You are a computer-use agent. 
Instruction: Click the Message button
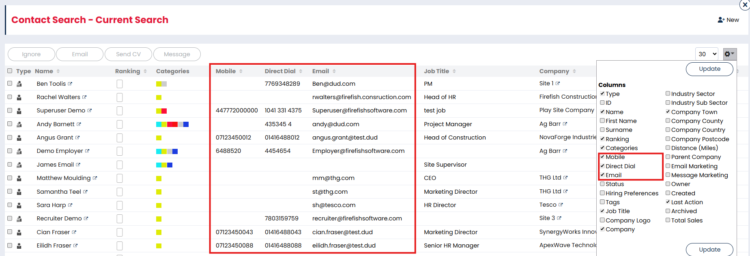[x=177, y=54]
